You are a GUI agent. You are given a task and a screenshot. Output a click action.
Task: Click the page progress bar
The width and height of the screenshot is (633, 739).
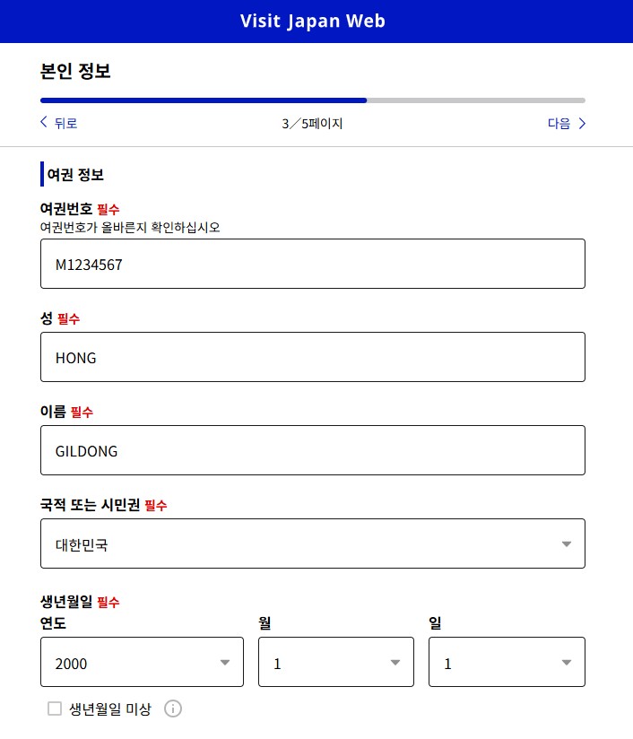(x=313, y=100)
